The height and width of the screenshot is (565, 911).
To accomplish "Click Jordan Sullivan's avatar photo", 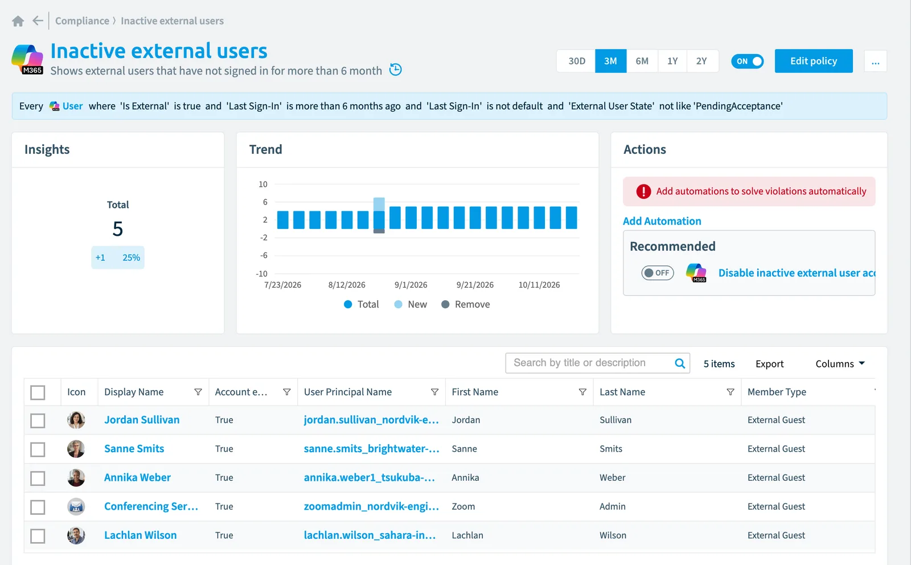I will point(76,420).
